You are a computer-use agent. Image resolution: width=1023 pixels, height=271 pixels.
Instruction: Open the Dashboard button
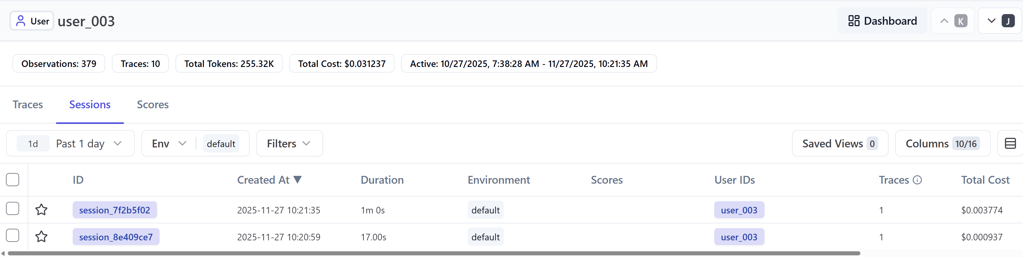pos(882,21)
